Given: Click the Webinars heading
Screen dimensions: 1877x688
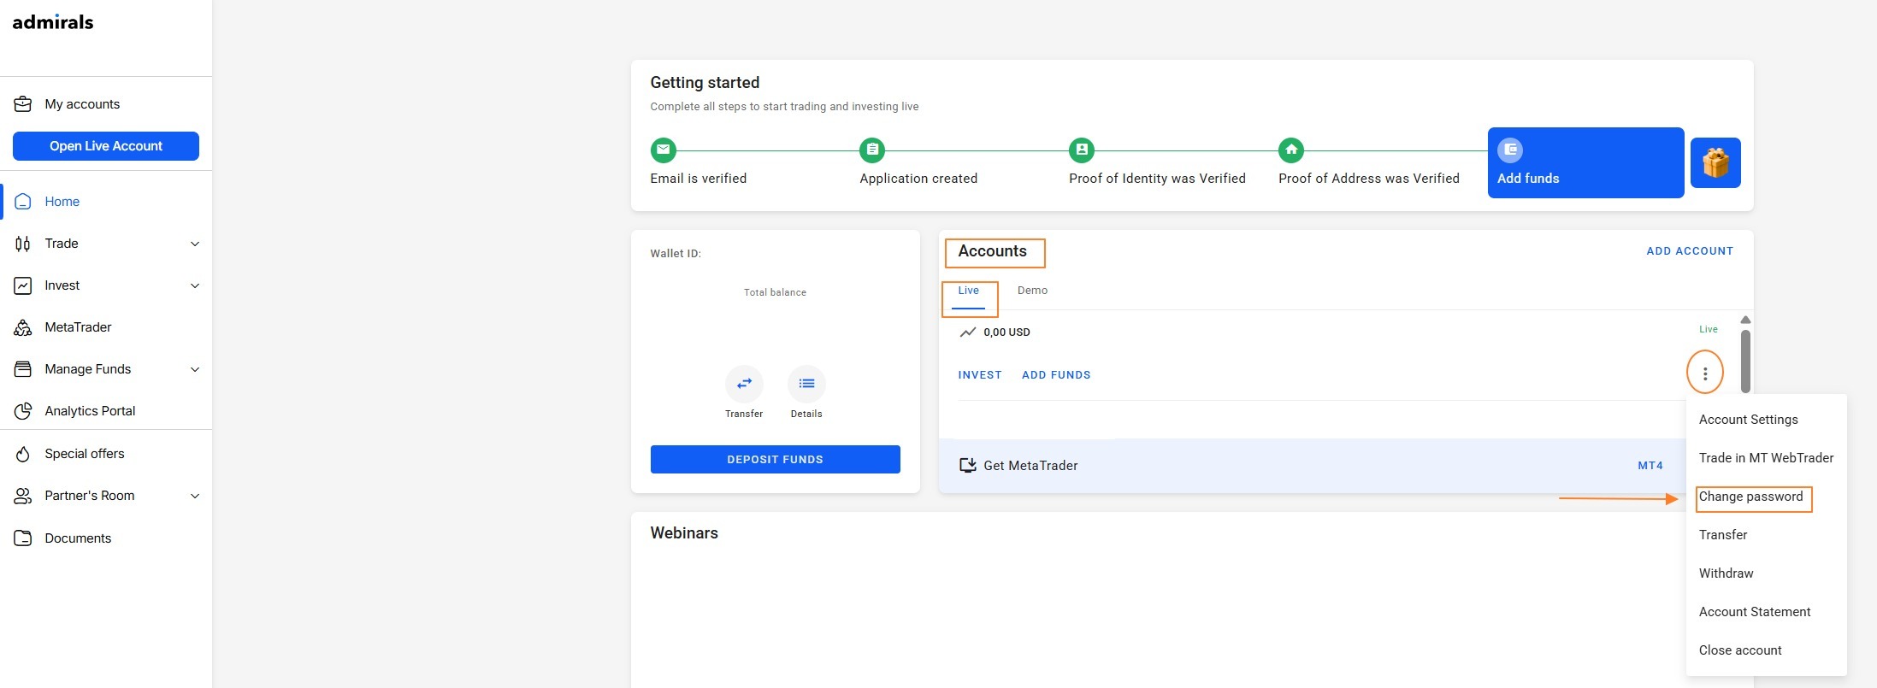Looking at the screenshot, I should tap(684, 533).
